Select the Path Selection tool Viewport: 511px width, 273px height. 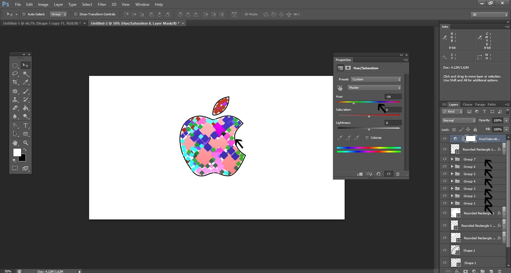(15, 134)
